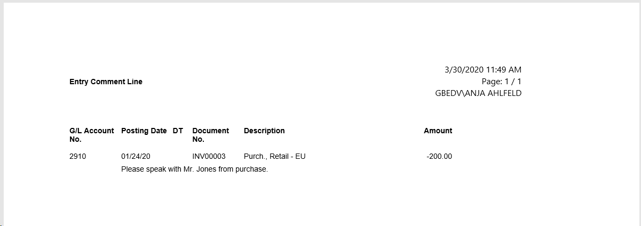641x226 pixels.
Task: Select G/L account number 2910
Action: tap(77, 157)
